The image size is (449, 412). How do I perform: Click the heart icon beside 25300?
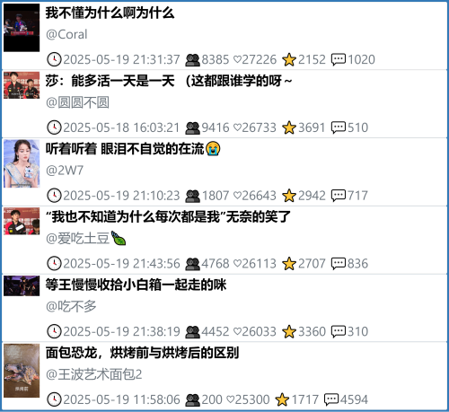pos(231,399)
